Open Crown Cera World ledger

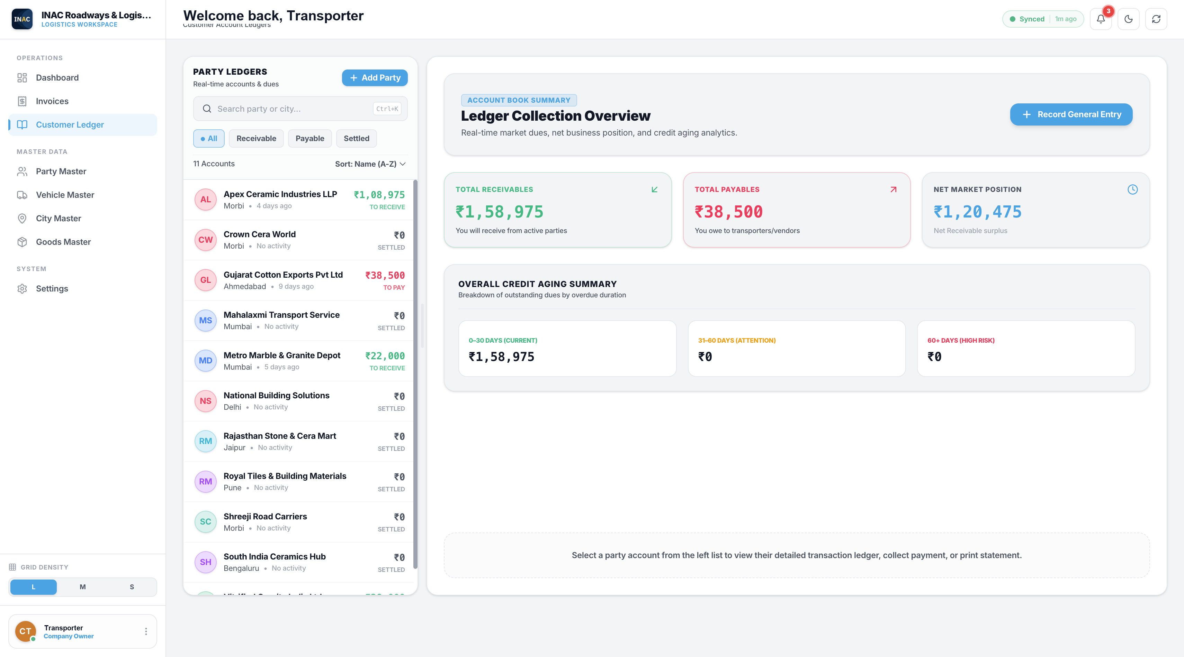(x=299, y=240)
